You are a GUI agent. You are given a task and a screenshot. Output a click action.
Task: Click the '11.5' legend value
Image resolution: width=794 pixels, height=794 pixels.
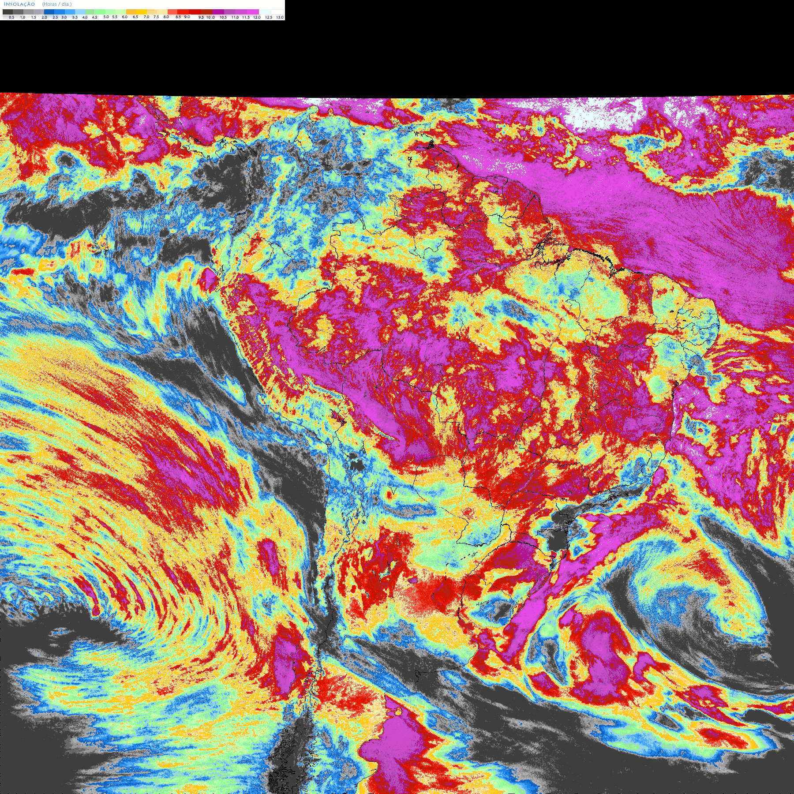pyautogui.click(x=246, y=17)
